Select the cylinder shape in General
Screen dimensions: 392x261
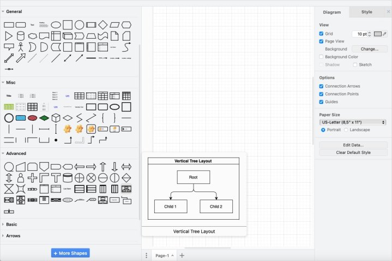(20, 36)
